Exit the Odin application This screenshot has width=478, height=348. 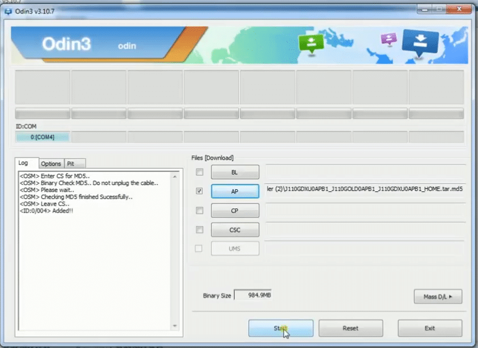point(430,328)
